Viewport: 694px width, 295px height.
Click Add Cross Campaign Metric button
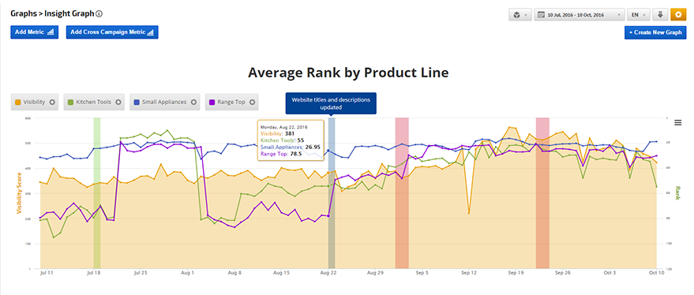pyautogui.click(x=112, y=32)
